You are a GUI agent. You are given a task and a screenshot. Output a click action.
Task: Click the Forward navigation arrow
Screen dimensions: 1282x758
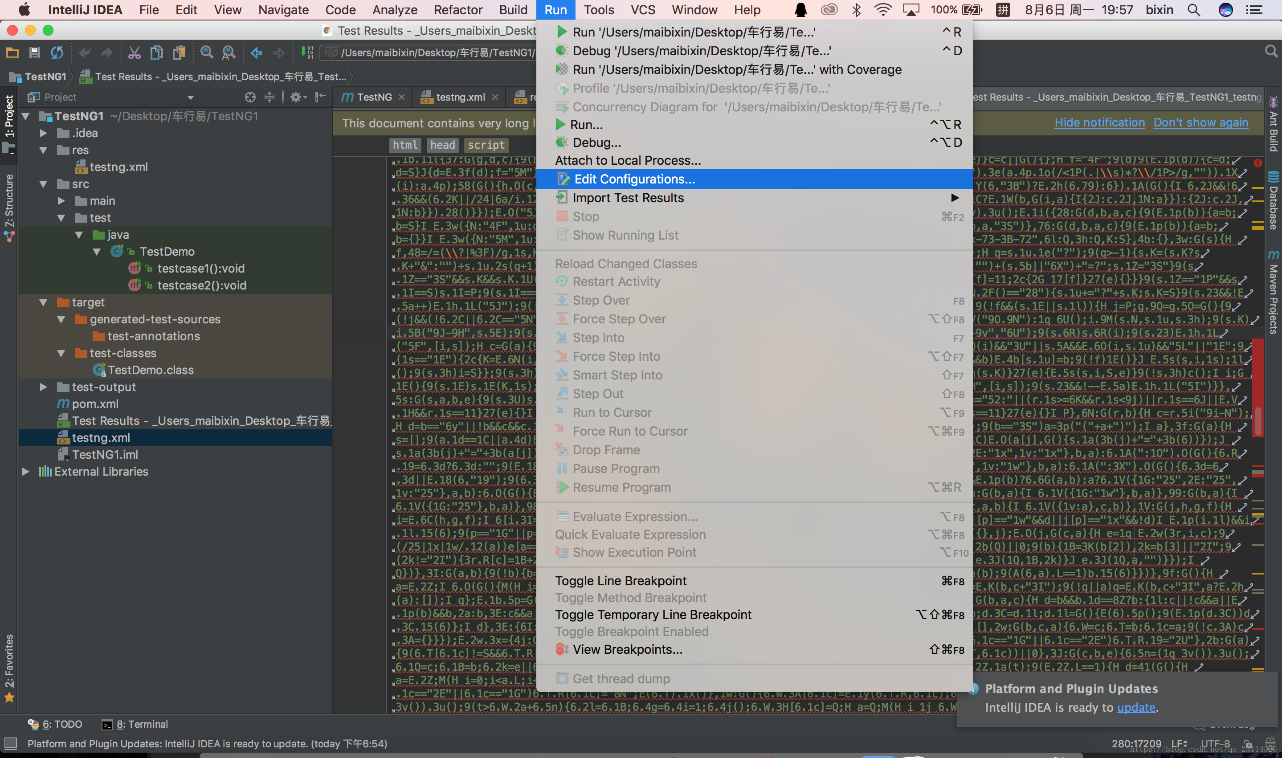(278, 53)
